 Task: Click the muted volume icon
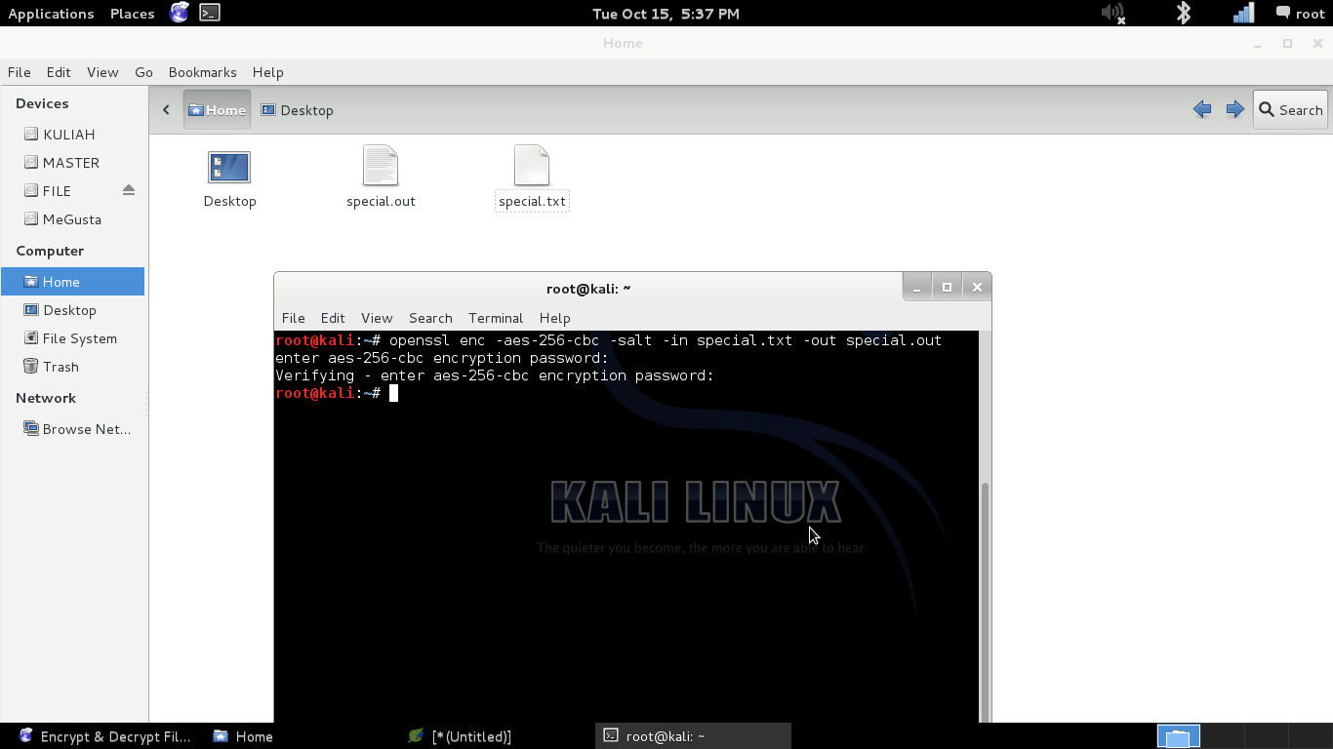(x=1112, y=14)
